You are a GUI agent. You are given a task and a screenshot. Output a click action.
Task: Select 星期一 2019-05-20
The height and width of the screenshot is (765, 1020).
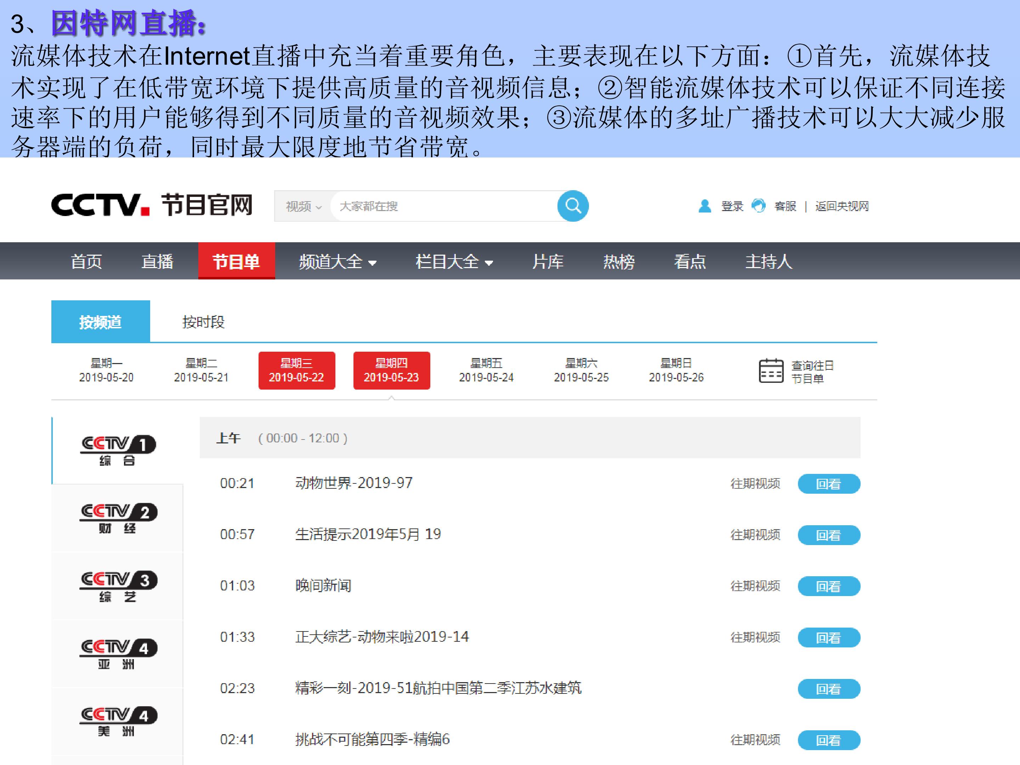tap(106, 370)
